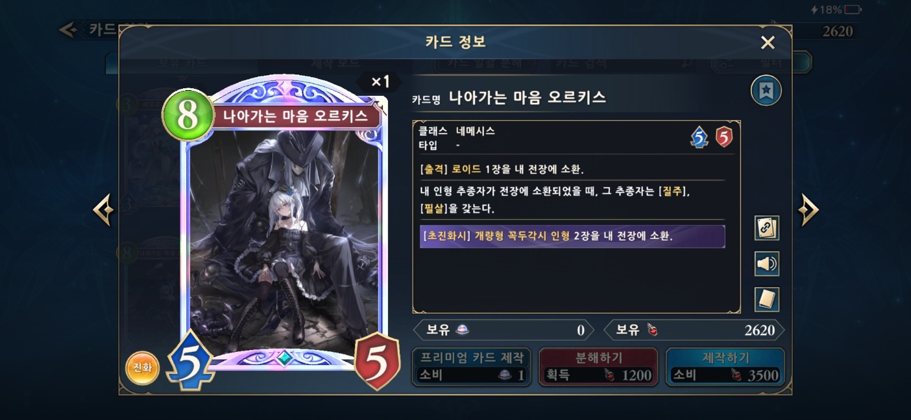Click the 분해하기 liquefy button
Screen dimensions: 911x420
pyautogui.click(x=598, y=367)
